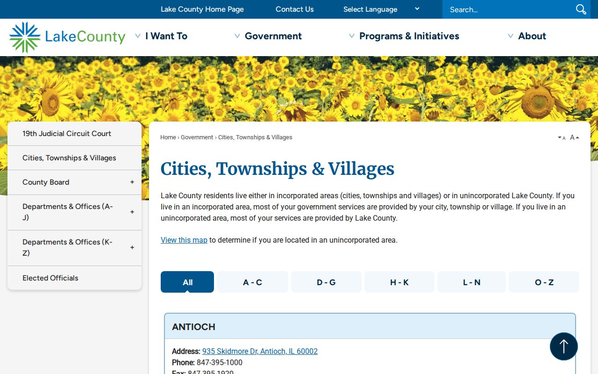This screenshot has width=598, height=374.
Task: Click the ANTIOCH card heading
Action: pyautogui.click(x=193, y=327)
